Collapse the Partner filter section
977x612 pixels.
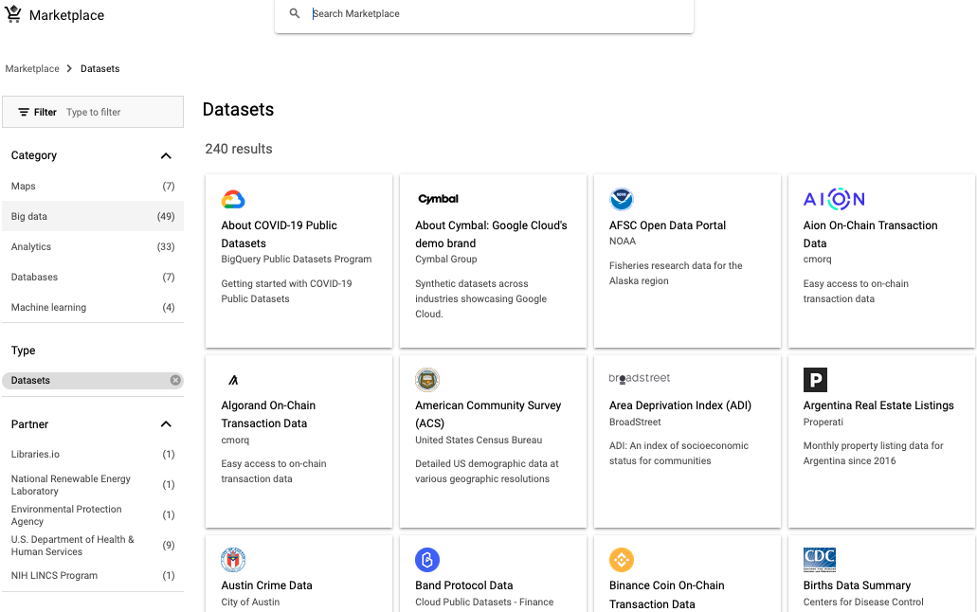166,424
